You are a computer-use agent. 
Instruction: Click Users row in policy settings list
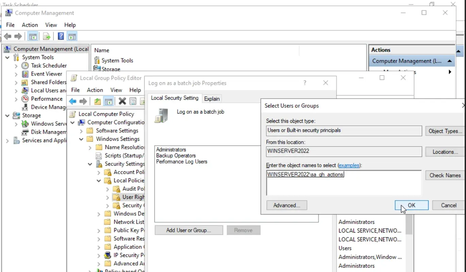tap(345, 248)
